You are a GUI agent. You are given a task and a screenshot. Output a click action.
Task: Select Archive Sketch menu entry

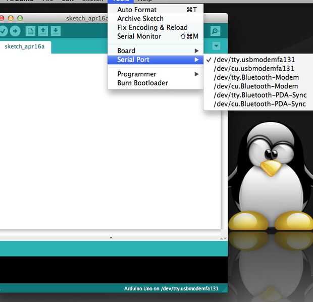[x=155, y=19]
